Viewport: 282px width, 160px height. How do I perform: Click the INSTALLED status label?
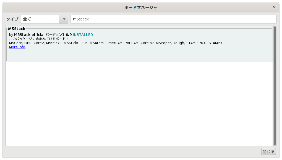(x=83, y=34)
